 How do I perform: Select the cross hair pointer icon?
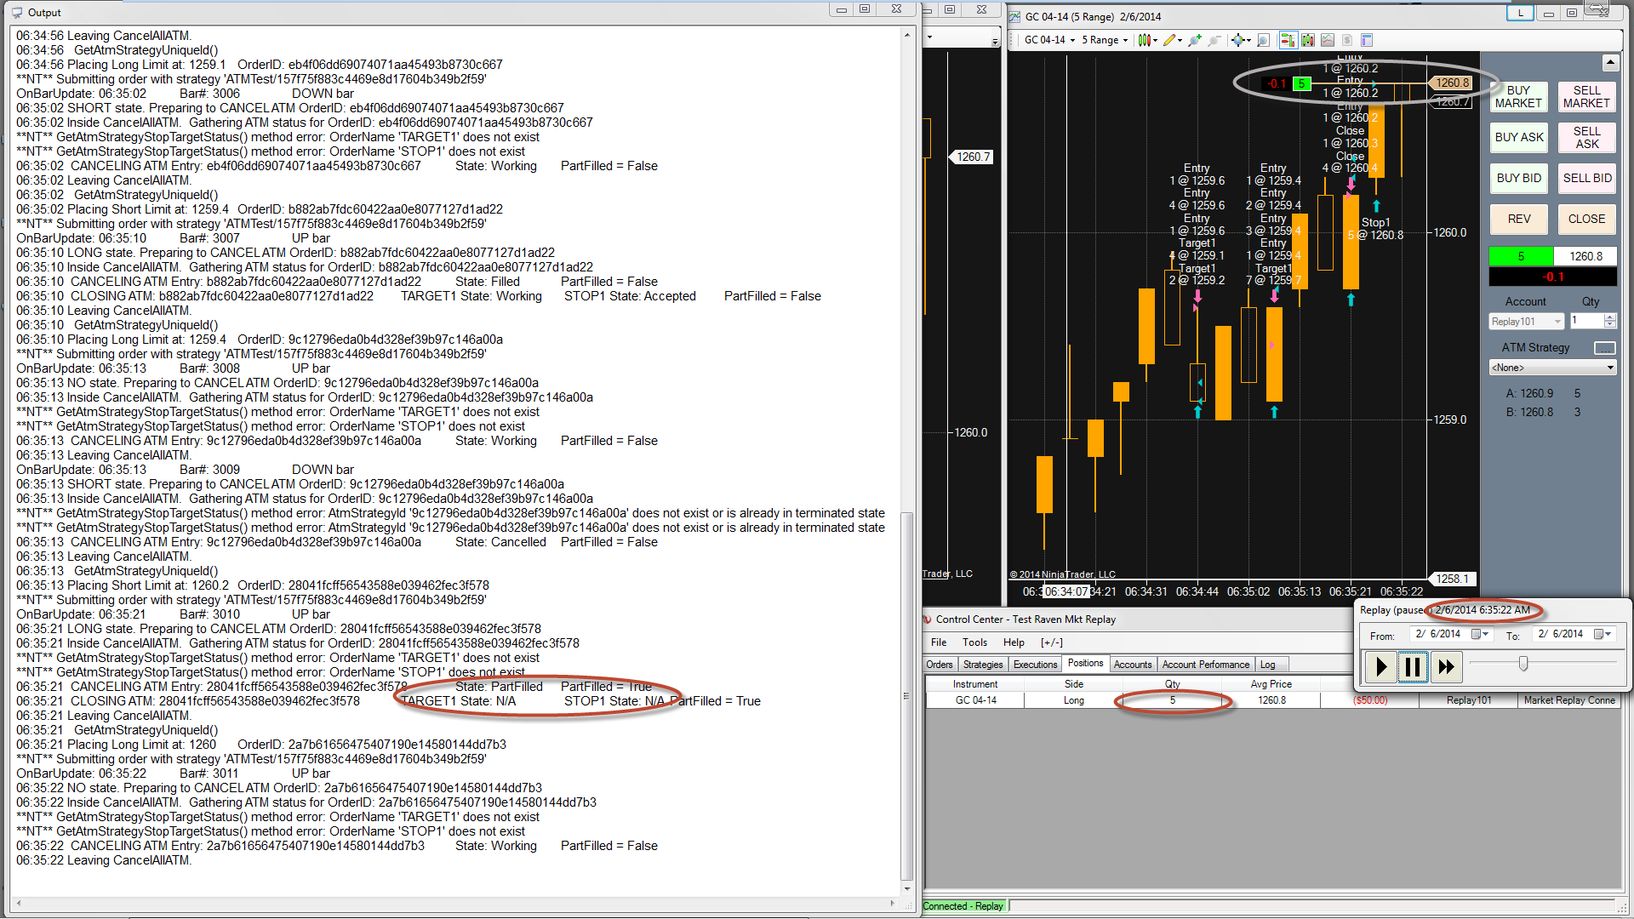[x=1238, y=40]
